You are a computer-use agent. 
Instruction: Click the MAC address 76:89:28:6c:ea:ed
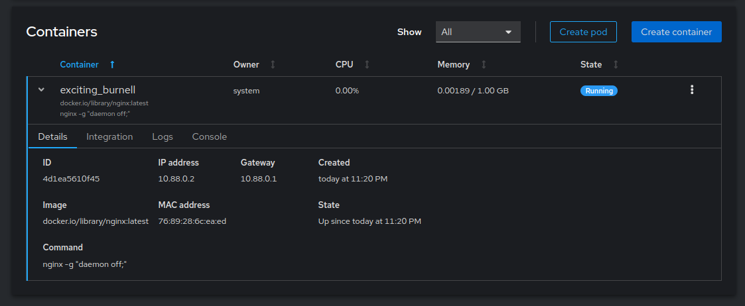(x=192, y=221)
